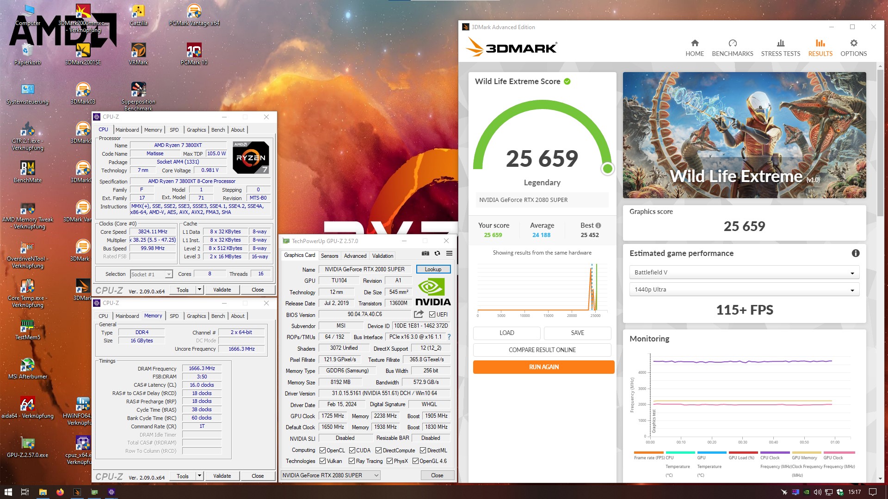This screenshot has width=888, height=499.
Task: Open the VRMark desktop shortcut
Action: tap(138, 54)
